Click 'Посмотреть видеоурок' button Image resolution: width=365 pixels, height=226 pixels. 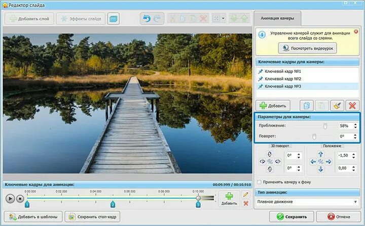coord(308,49)
